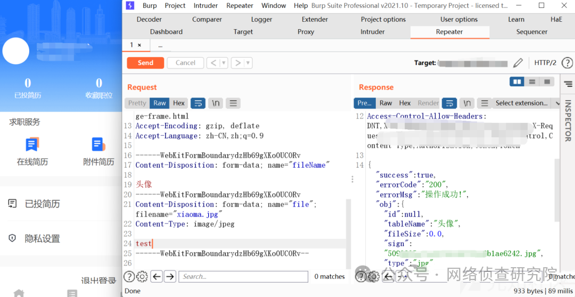Click the HTTP/2 protocol label
This screenshot has height=297, width=575.
[x=545, y=63]
